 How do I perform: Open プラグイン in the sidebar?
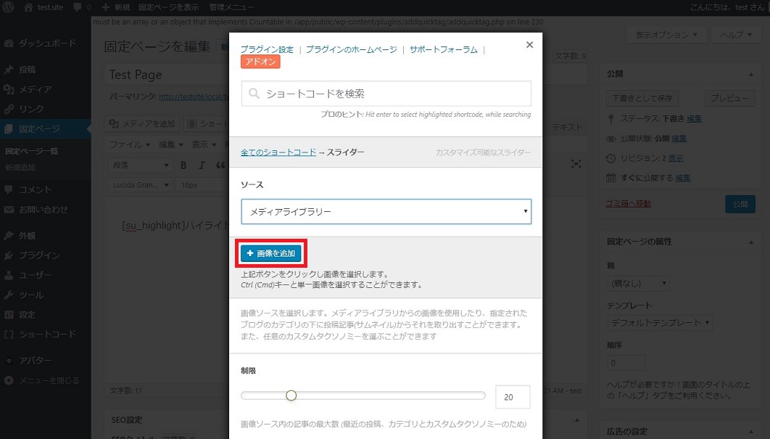39,255
